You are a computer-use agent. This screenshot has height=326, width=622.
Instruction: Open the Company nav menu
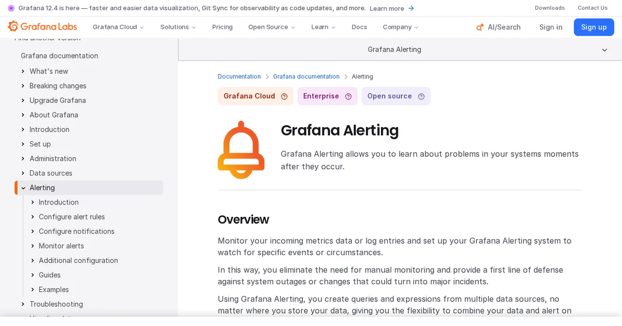[401, 27]
